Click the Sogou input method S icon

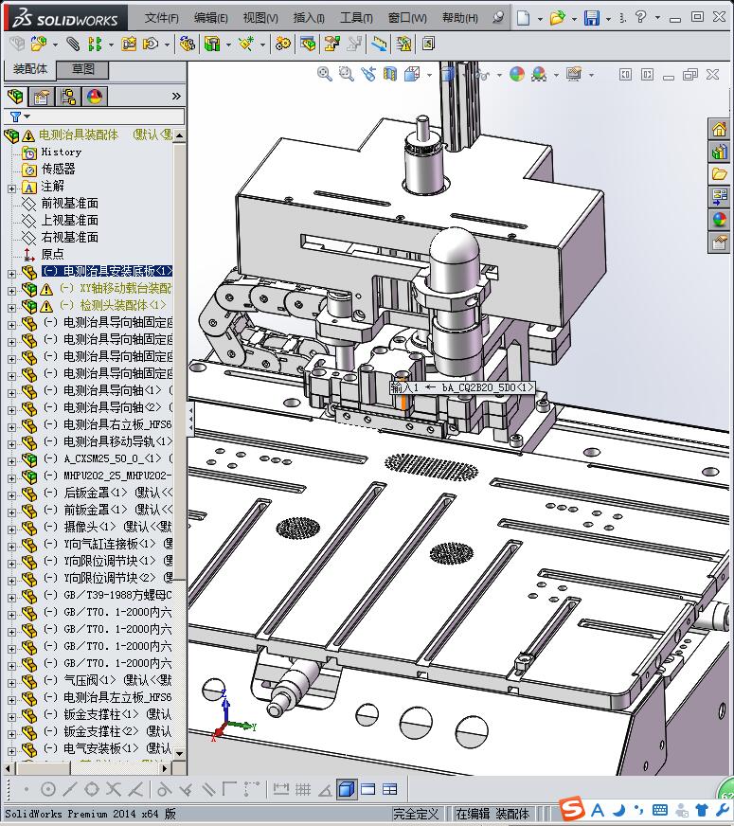pyautogui.click(x=572, y=809)
